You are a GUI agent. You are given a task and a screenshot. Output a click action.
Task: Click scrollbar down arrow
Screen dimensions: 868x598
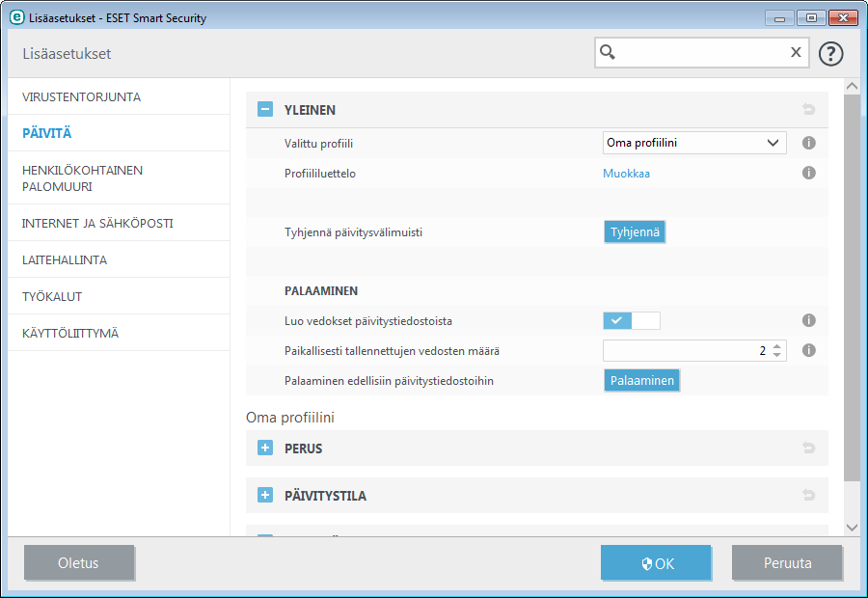(852, 528)
